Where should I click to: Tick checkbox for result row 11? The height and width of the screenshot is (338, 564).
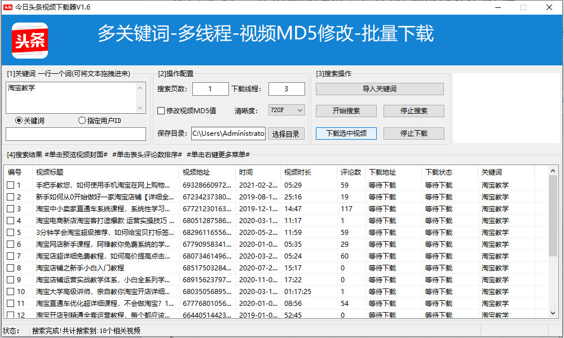[10, 304]
